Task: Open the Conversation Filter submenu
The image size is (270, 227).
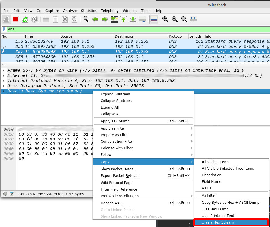Action: click(x=144, y=141)
